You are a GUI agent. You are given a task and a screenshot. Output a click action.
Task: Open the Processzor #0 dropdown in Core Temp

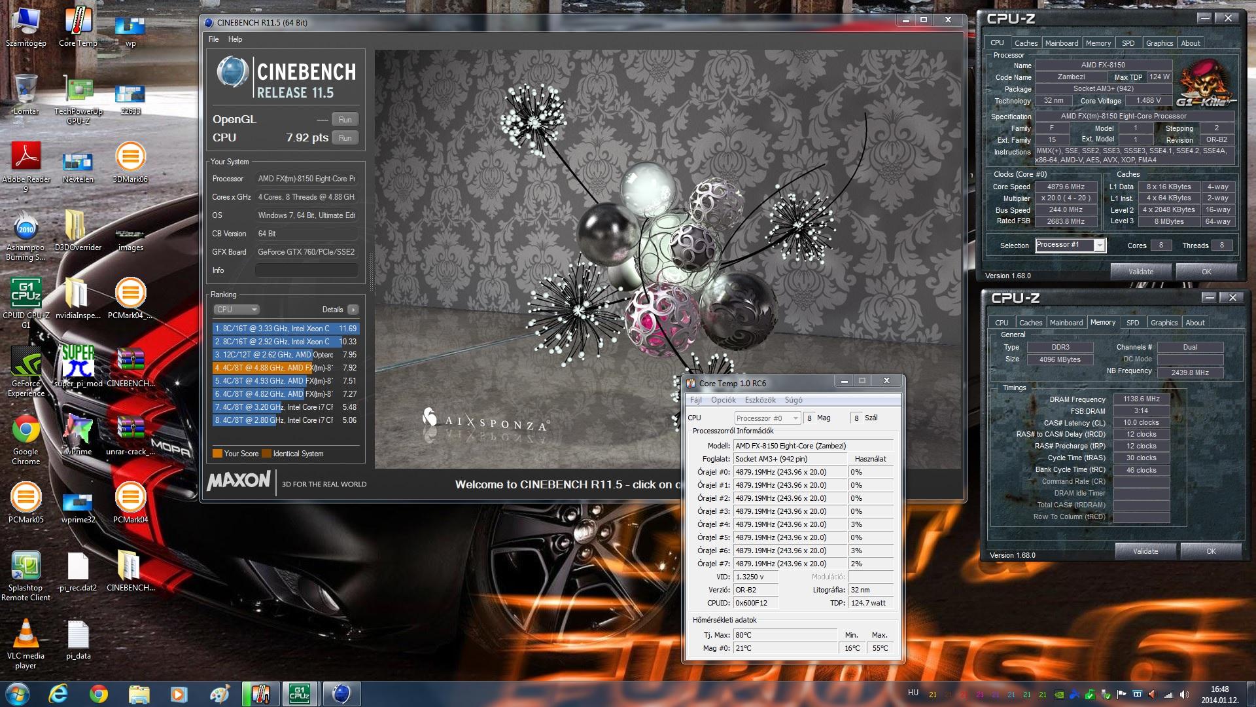767,418
